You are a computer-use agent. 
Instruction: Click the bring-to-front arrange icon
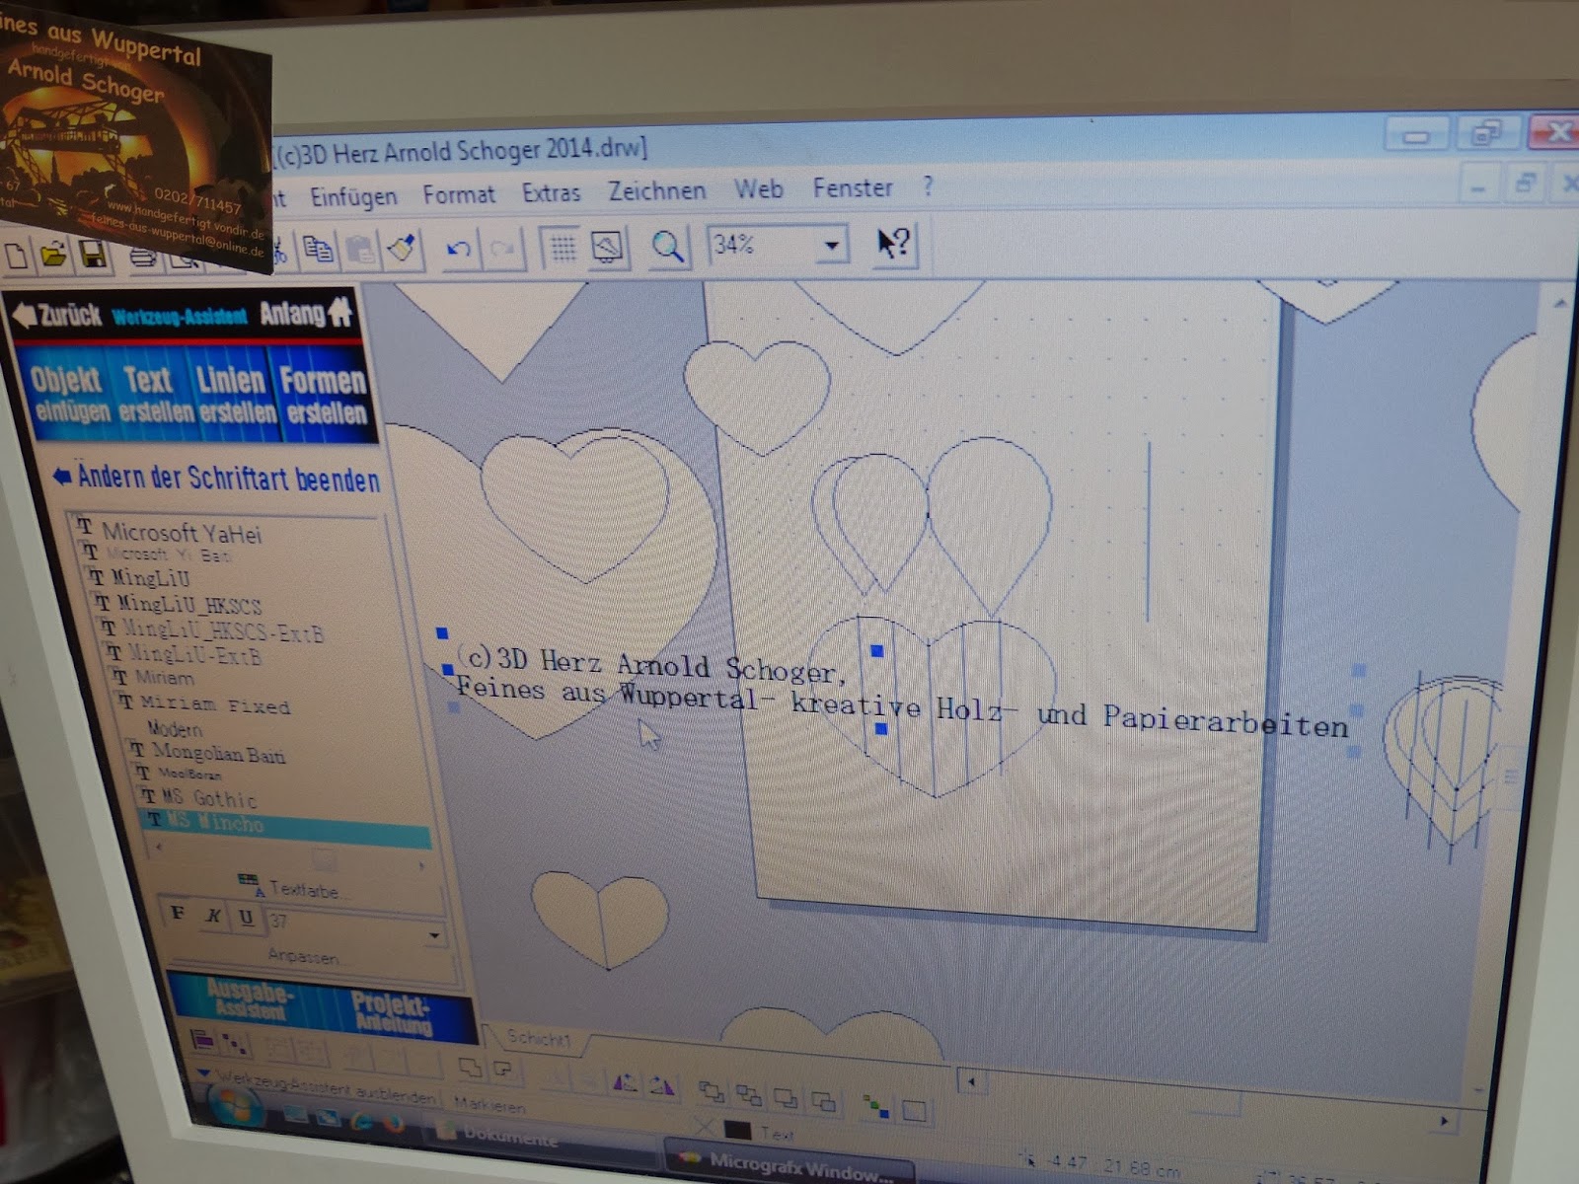(x=711, y=1092)
